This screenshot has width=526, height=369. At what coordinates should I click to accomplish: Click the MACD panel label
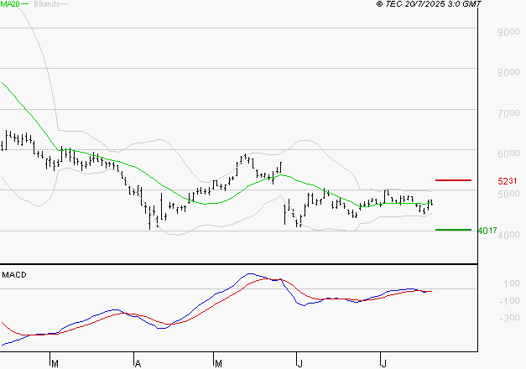pyautogui.click(x=14, y=275)
